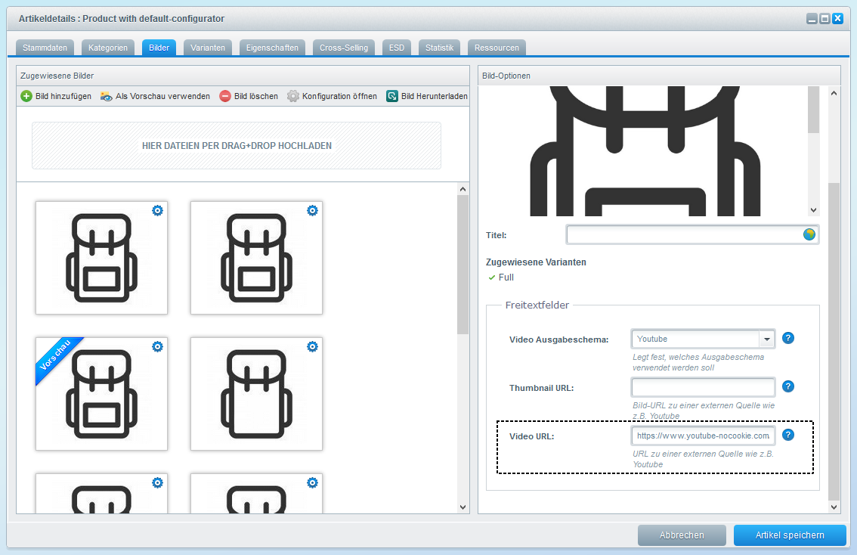Screen dimensions: 857x555
Task: Open configuration with Konfiguration öffnen
Action: pyautogui.click(x=333, y=96)
